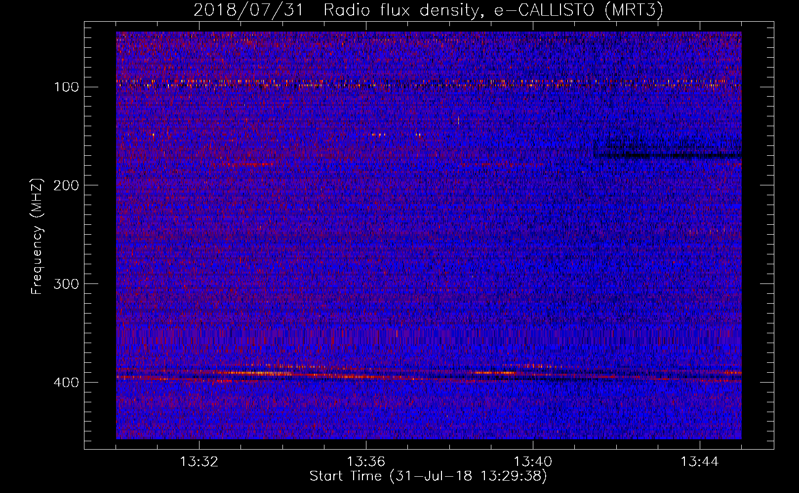799x493 pixels.
Task: Click the 13:36 time tick label
Action: pos(366,462)
